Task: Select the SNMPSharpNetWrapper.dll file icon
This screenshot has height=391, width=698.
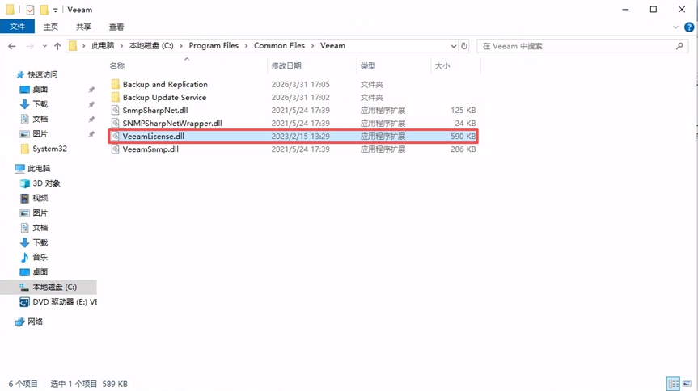Action: point(116,123)
